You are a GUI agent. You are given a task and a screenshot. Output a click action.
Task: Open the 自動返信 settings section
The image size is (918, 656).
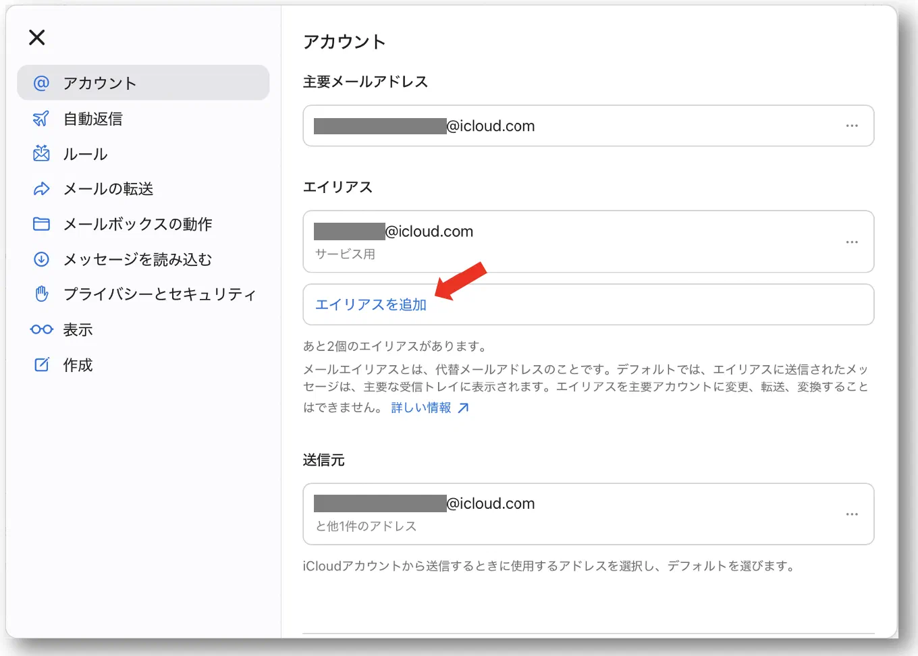(143, 119)
